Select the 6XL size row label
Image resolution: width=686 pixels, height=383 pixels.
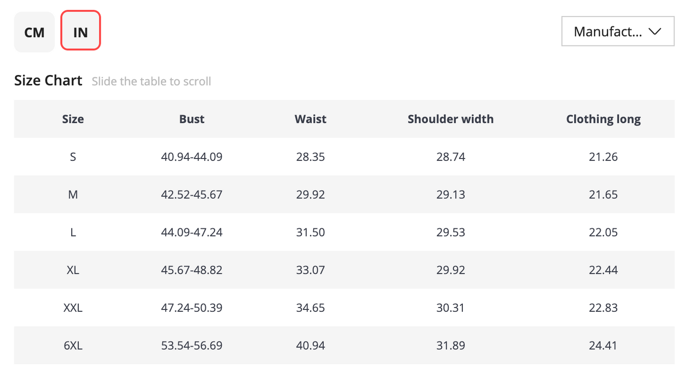(x=73, y=346)
